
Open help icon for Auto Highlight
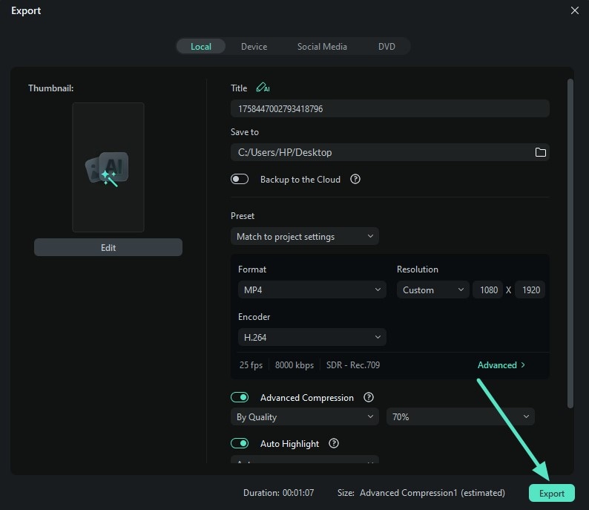(334, 443)
